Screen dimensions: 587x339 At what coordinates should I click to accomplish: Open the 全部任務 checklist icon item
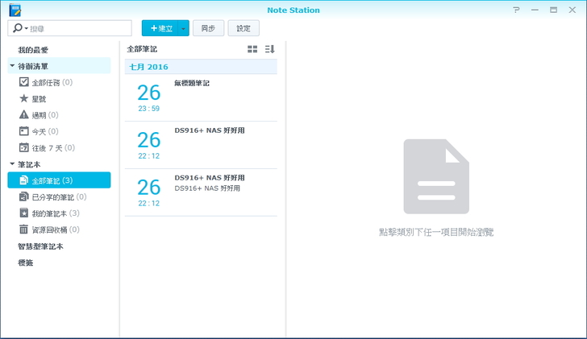(x=24, y=82)
